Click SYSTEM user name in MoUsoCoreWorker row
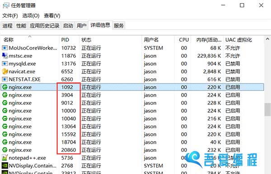The image size is (271, 174). (154, 48)
